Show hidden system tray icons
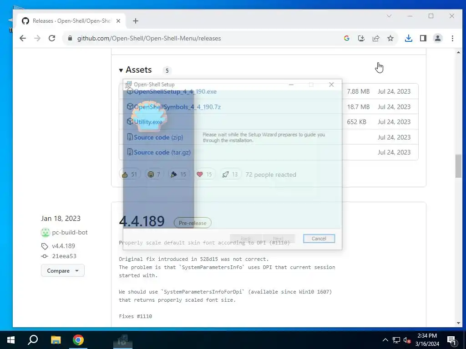The height and width of the screenshot is (349, 466). (385, 340)
